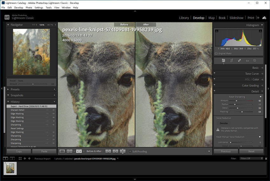Collapse the Snapshots panel
The height and width of the screenshot is (181, 270).
(x=8, y=95)
